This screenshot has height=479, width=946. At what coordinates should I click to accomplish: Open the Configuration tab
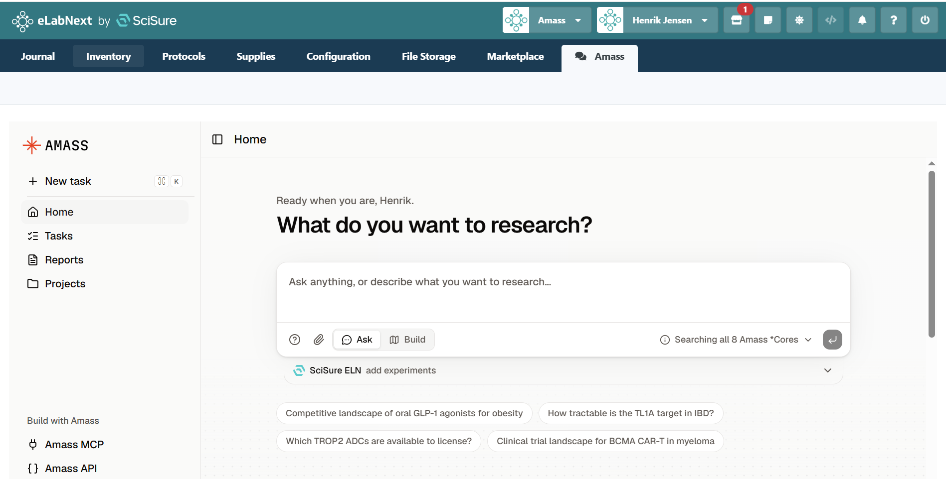[338, 56]
